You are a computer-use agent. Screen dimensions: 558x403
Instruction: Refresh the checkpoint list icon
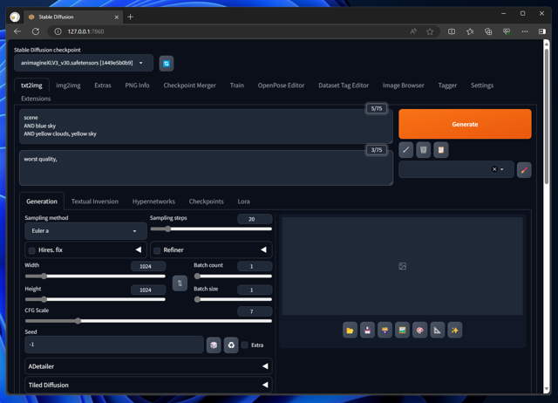click(x=167, y=64)
